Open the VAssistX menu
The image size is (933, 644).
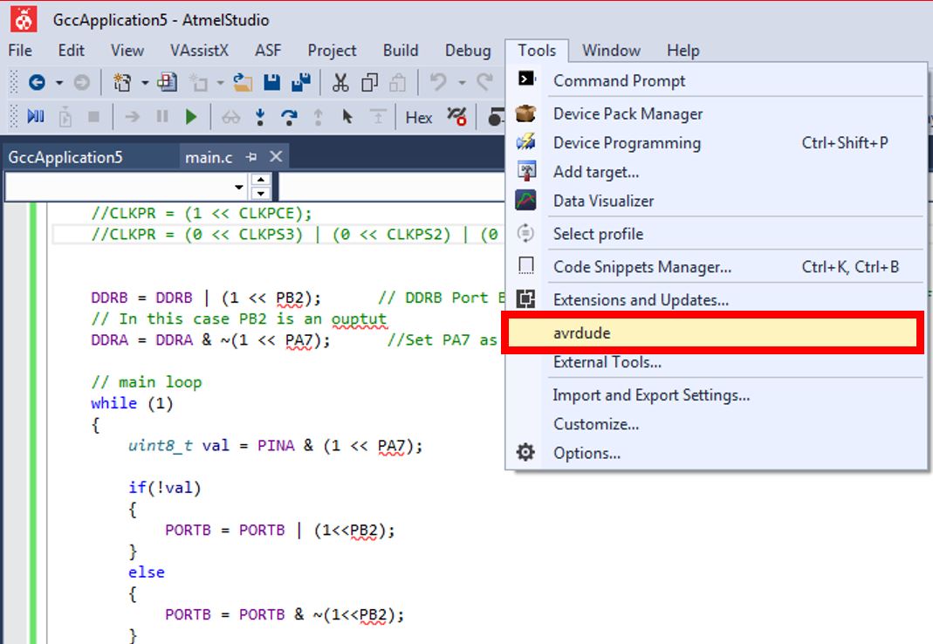click(199, 51)
